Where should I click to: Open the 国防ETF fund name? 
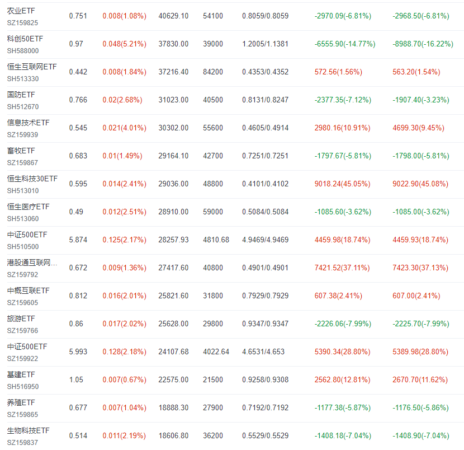21,95
